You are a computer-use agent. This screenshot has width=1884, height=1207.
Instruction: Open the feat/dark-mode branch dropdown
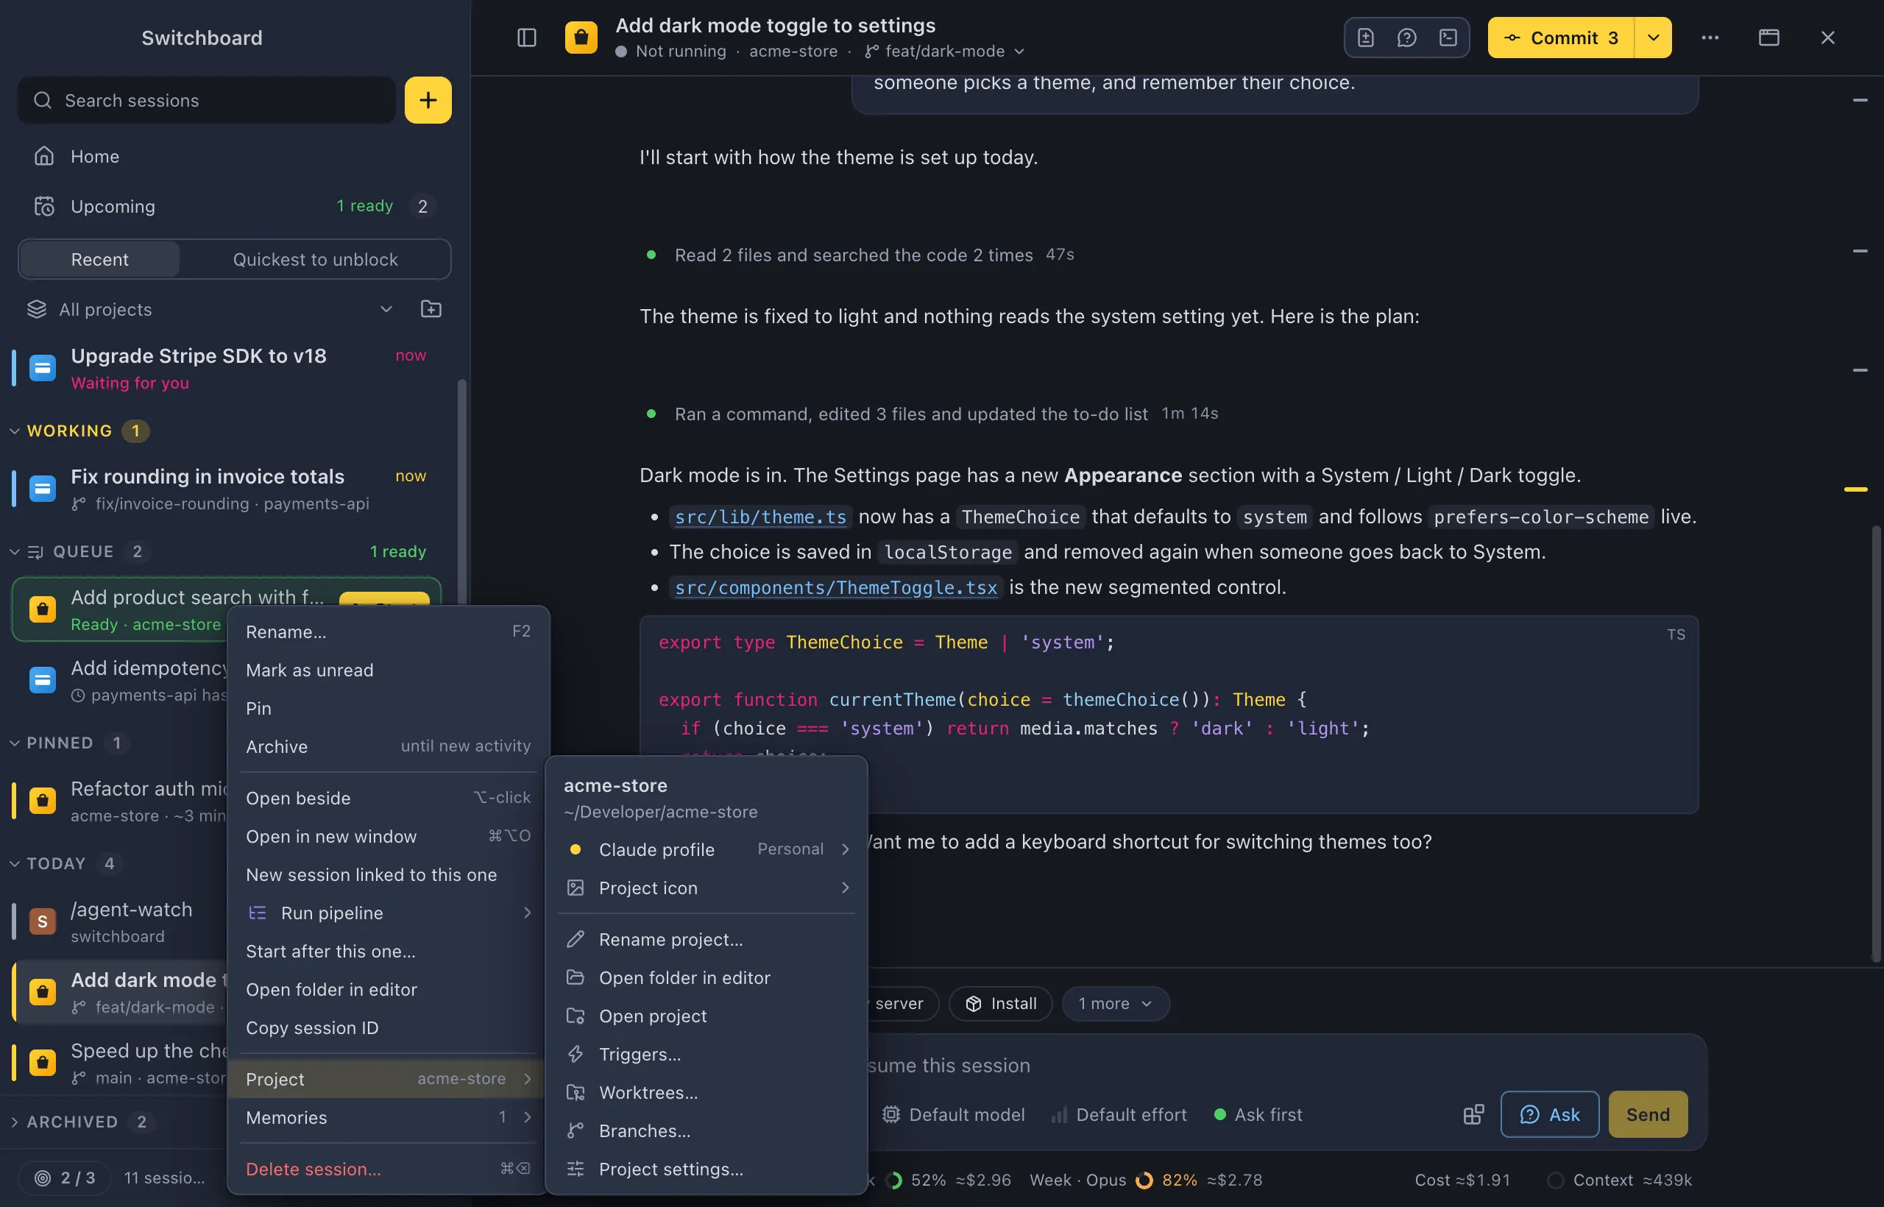tap(945, 51)
